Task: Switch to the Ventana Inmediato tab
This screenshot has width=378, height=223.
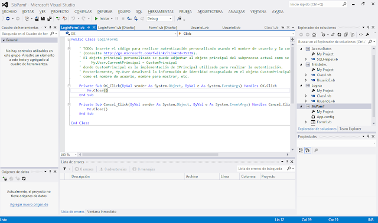Action: pos(102,212)
